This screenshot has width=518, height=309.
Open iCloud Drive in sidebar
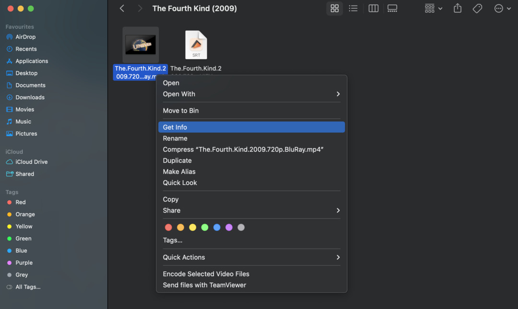click(31, 162)
